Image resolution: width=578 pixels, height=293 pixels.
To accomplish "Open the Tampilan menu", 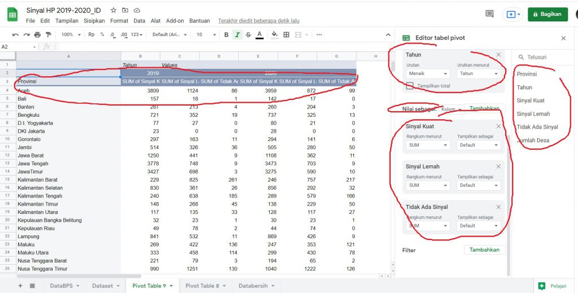I will [67, 21].
